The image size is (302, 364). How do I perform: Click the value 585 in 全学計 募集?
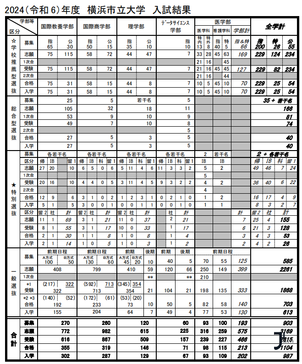tap(288, 261)
